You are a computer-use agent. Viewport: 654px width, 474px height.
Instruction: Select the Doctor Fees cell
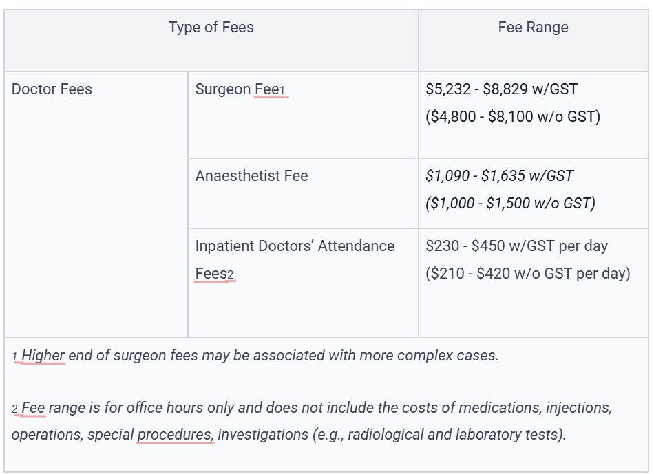click(x=96, y=204)
